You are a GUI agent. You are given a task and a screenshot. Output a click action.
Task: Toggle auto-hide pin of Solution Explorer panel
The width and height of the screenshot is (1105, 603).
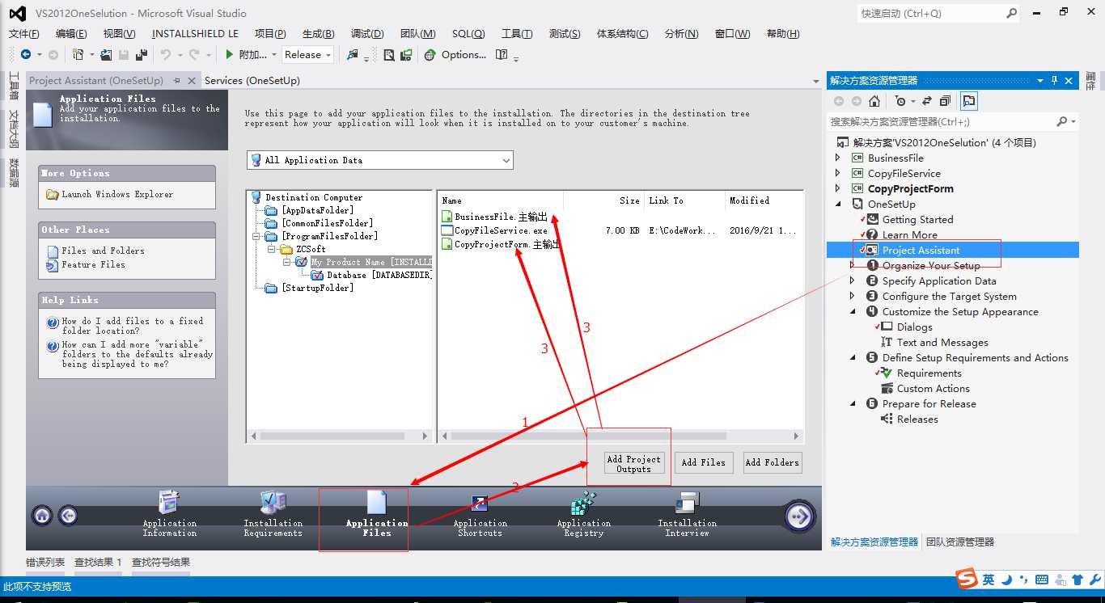1054,81
